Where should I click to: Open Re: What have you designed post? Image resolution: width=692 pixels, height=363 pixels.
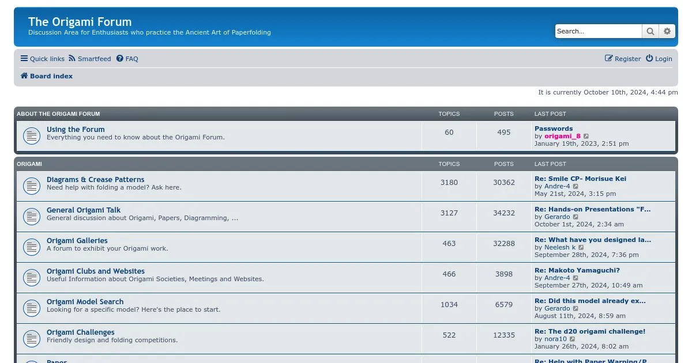593,240
